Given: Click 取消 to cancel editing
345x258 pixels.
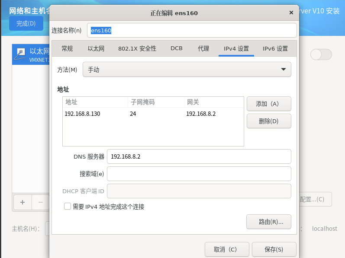Looking at the screenshot, I should pos(227,249).
